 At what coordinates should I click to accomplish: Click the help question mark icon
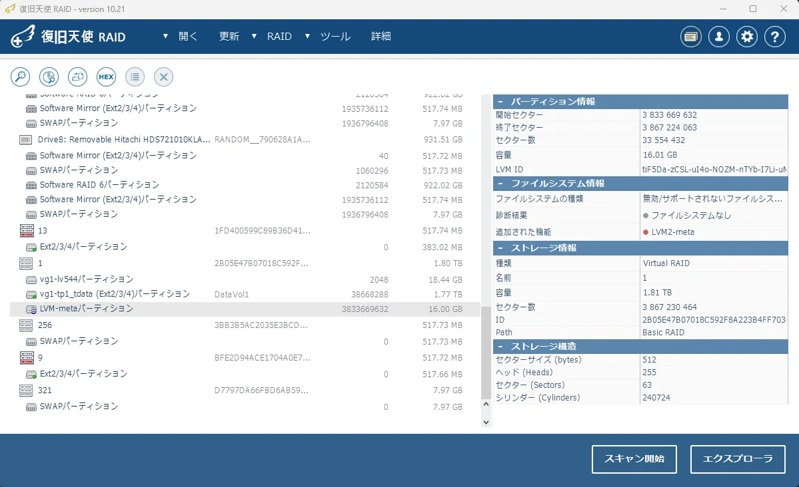[775, 37]
